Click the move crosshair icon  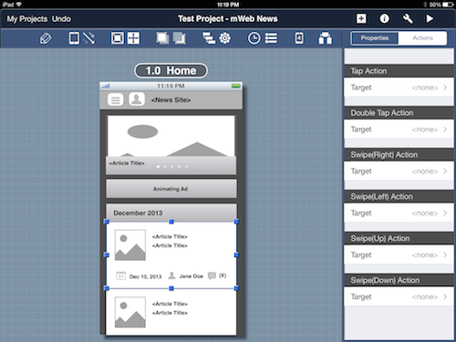click(x=133, y=38)
